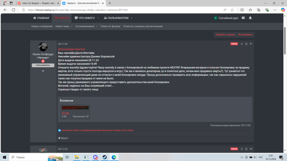Open the Форум navigation tab
287x161 pixels.
point(62,18)
